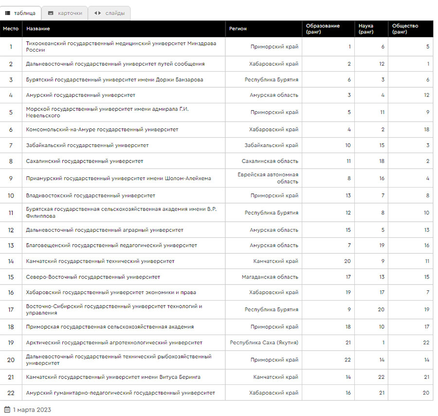Select the Общество rank in the Сахалинский университет row
The width and height of the screenshot is (438, 416).
click(428, 161)
